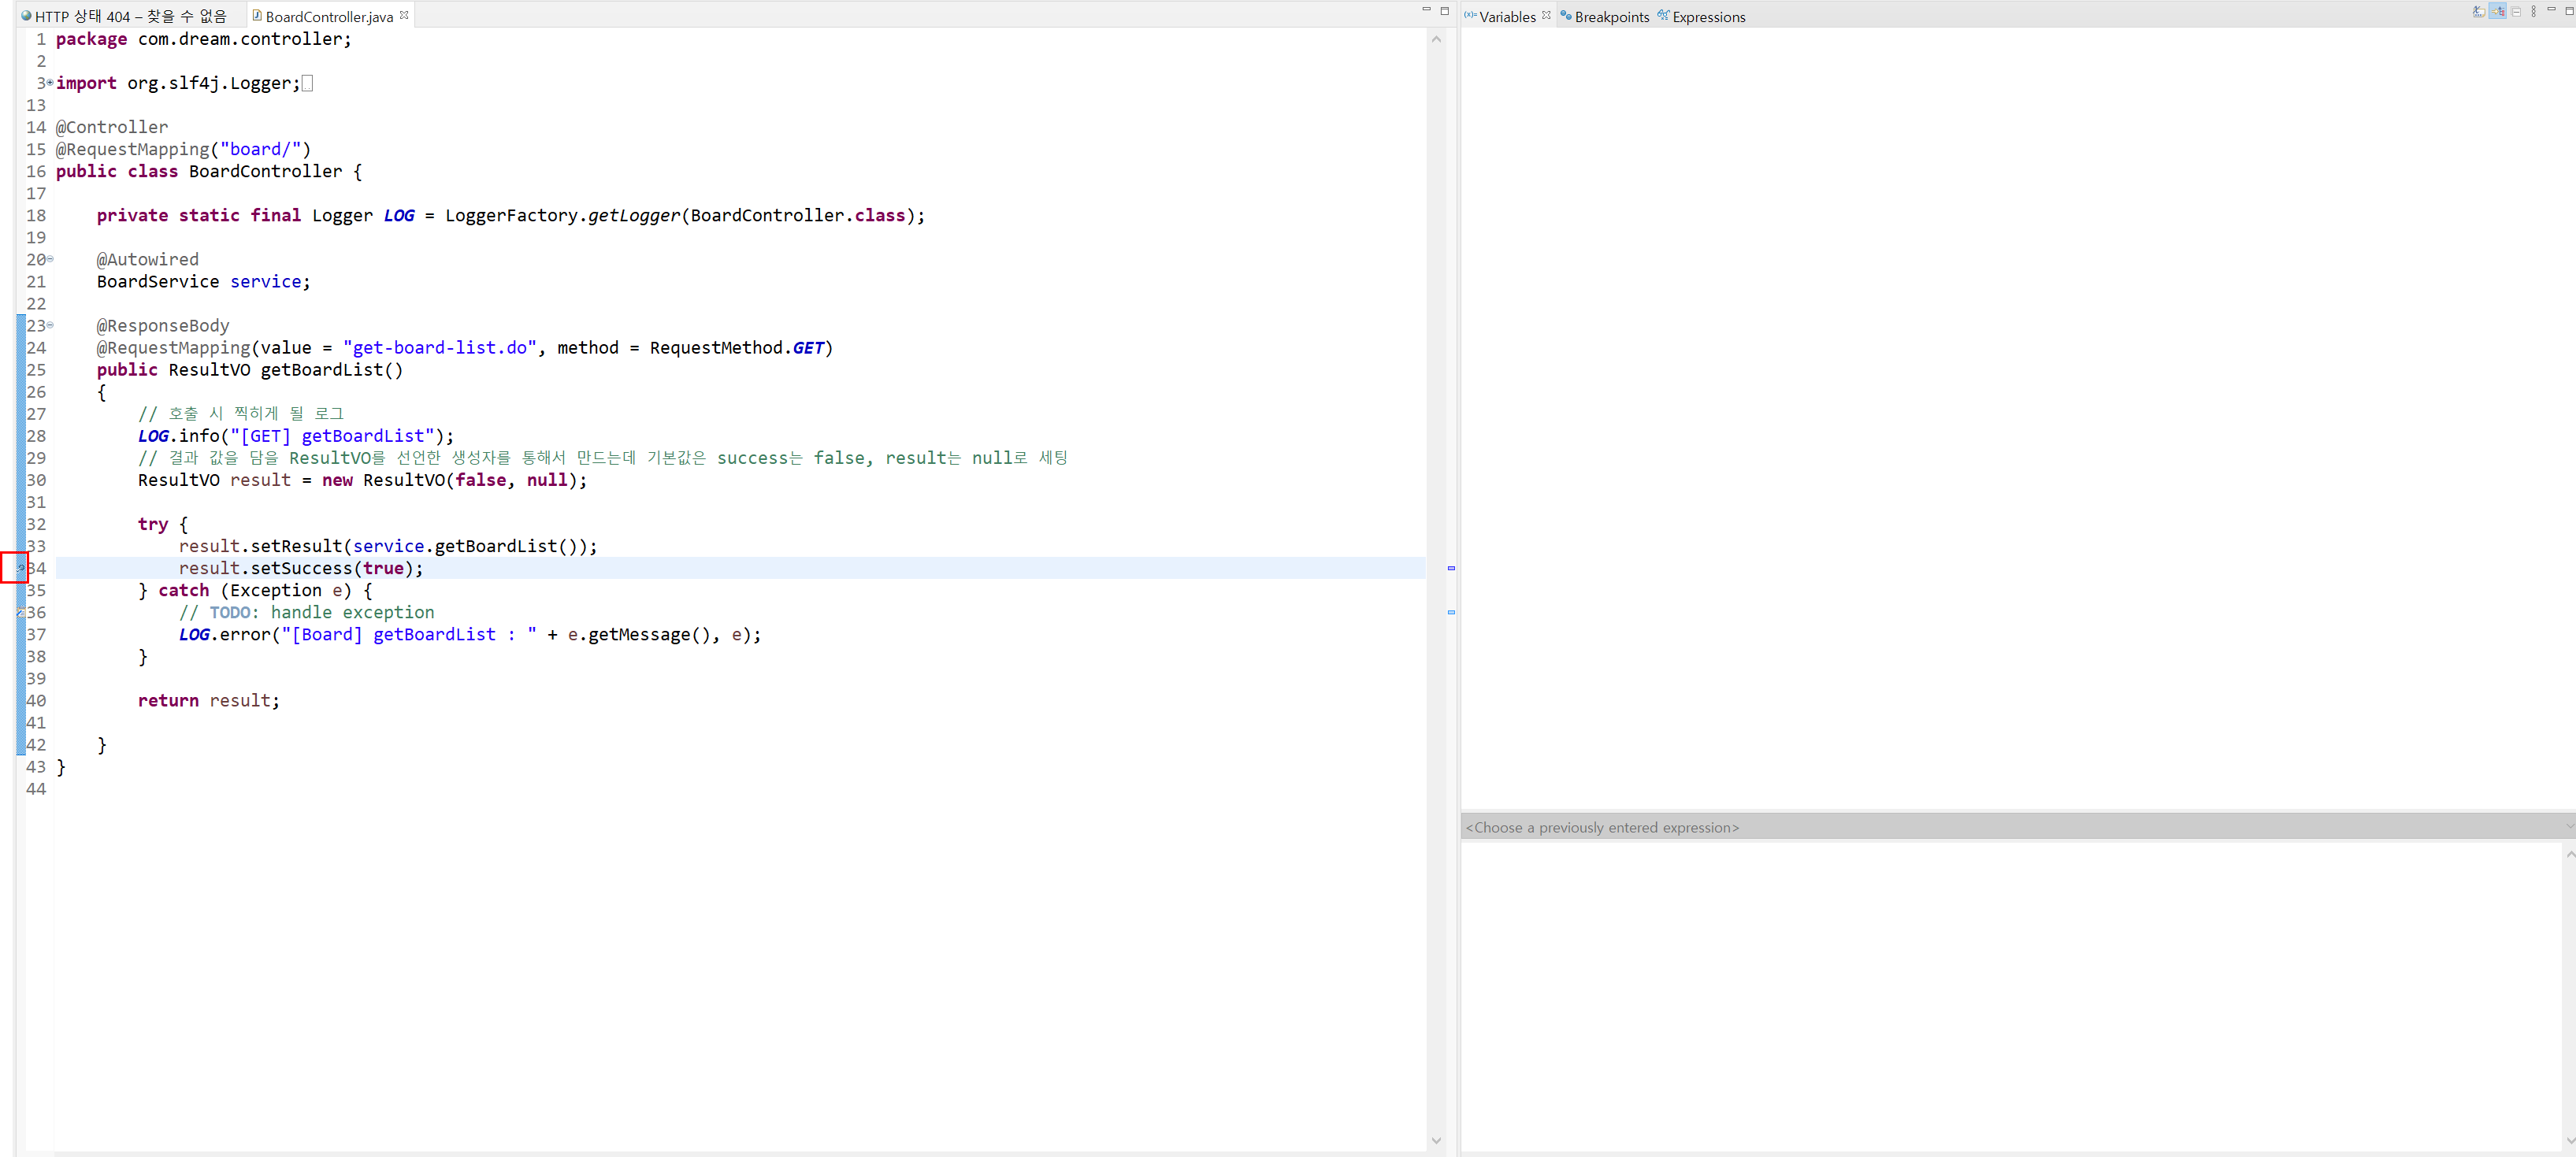Expand folded import statements on line 3

pyautogui.click(x=50, y=83)
